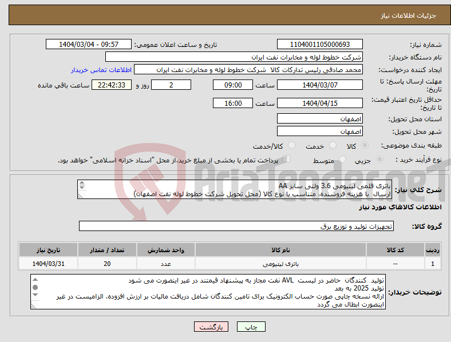The width and height of the screenshot is (451, 342).
Task: Click the کد کالا column header
Action: click(x=395, y=250)
